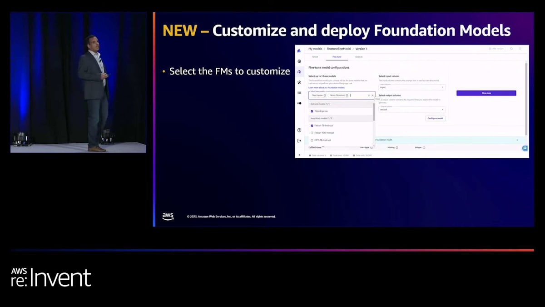Click the log out icon in sidebar
Image resolution: width=545 pixels, height=307 pixels.
(299, 141)
